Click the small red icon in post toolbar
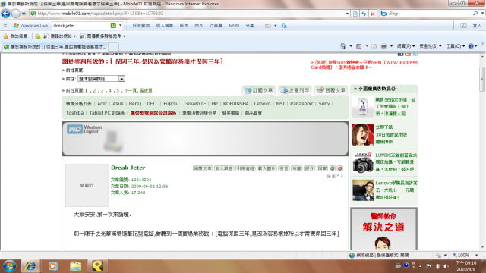Screen dimensions: 486x273 pyautogui.click(x=340, y=168)
